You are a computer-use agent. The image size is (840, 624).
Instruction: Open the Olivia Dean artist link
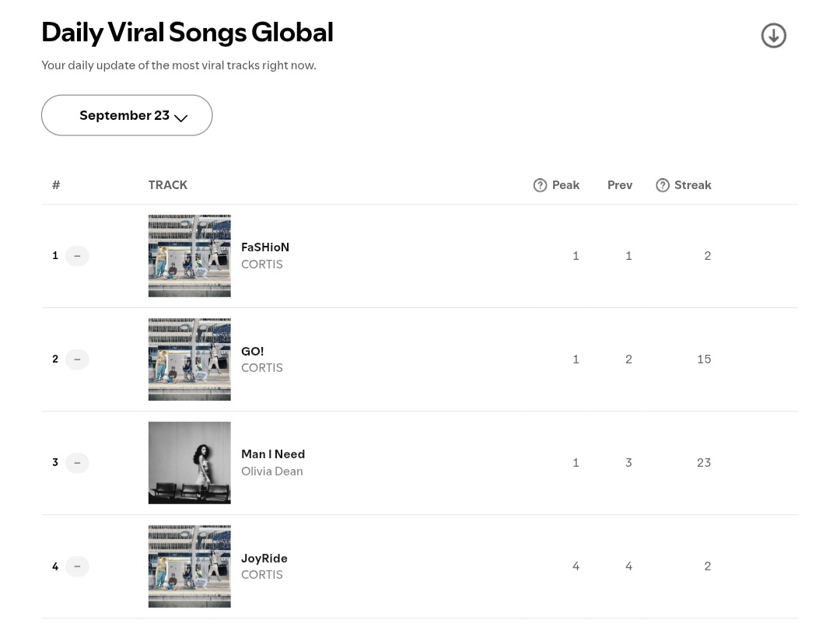(272, 472)
